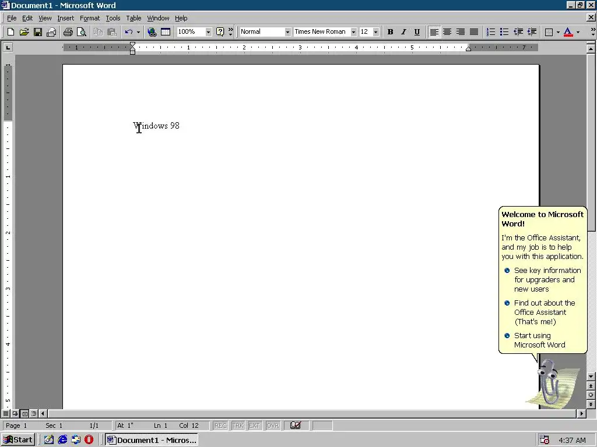Click the spelling status book icon
Screen dimensions: 597x447
(x=296, y=425)
